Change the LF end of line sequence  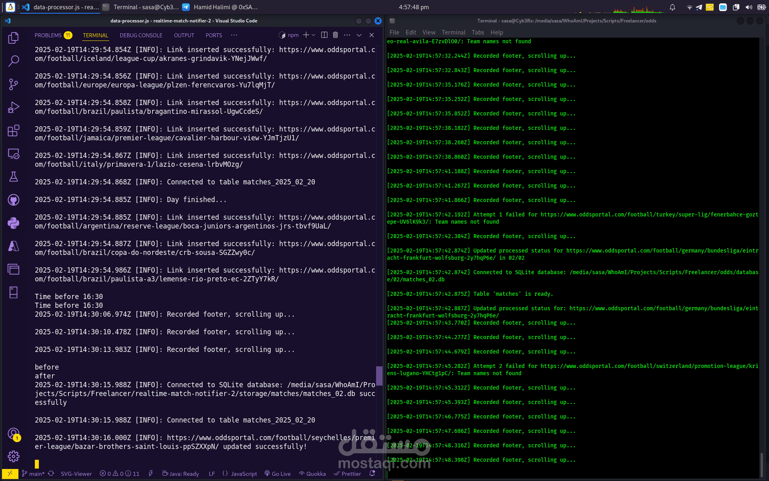[x=212, y=474]
